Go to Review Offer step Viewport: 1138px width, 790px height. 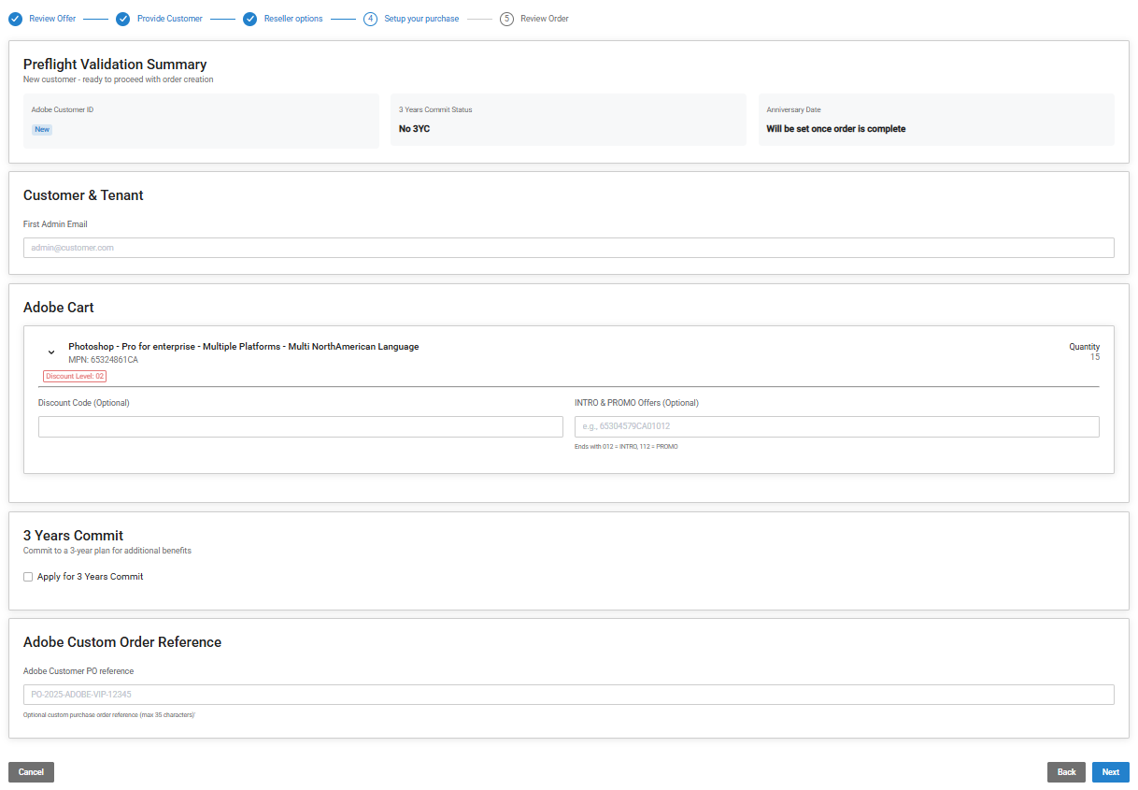[x=52, y=19]
